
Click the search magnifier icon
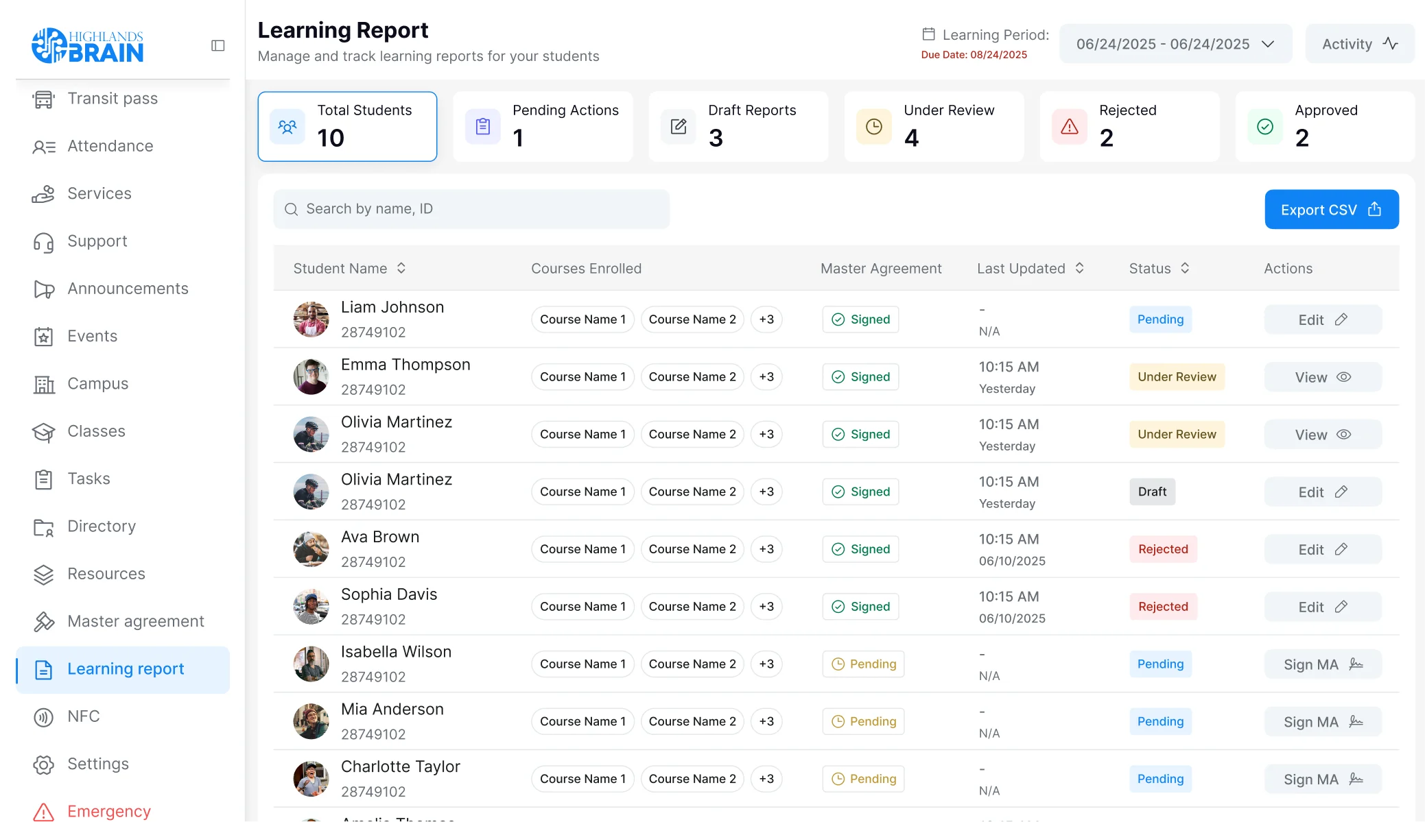click(292, 209)
